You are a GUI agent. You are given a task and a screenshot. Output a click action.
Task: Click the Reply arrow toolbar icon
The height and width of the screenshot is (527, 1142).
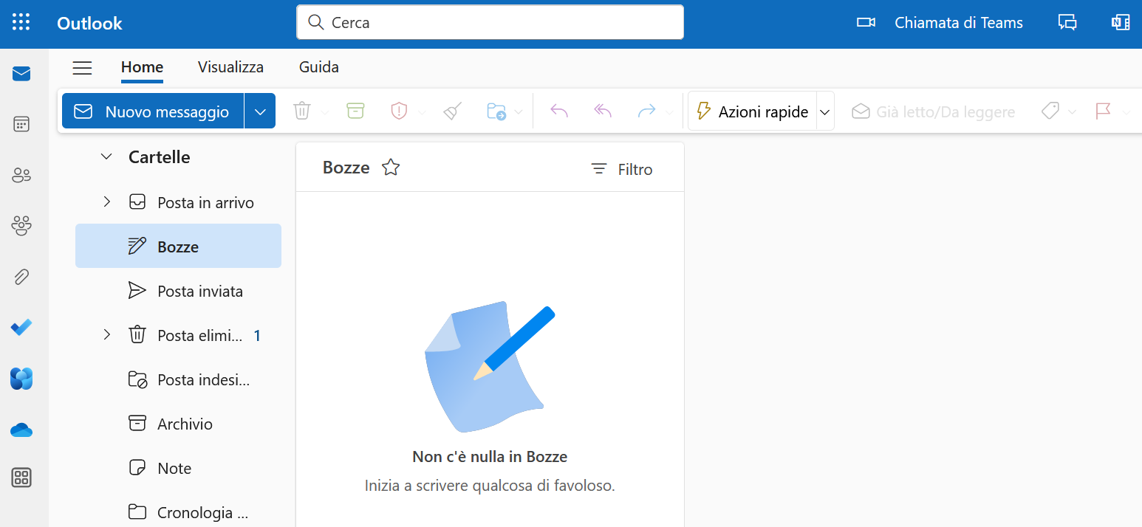pyautogui.click(x=559, y=111)
